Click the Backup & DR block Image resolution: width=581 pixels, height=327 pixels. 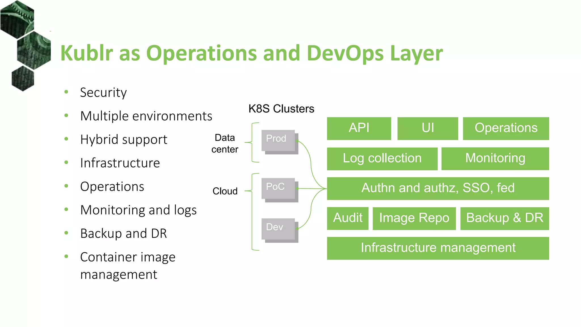click(x=504, y=218)
